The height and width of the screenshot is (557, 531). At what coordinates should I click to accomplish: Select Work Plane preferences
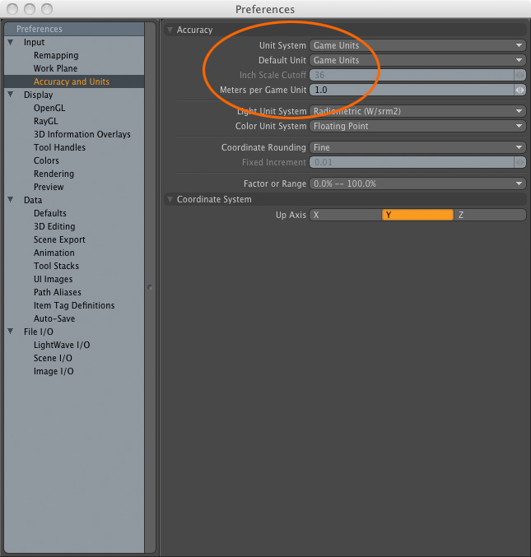click(55, 68)
